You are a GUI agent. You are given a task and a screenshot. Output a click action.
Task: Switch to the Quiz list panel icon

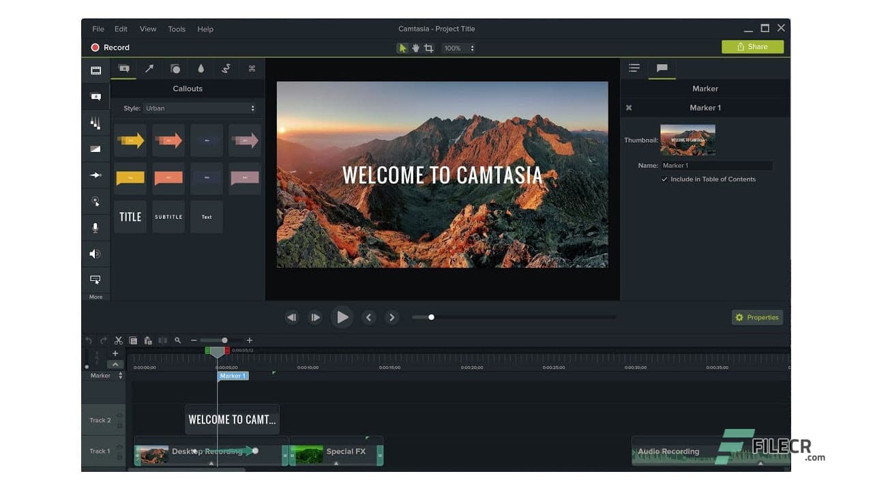click(x=634, y=68)
